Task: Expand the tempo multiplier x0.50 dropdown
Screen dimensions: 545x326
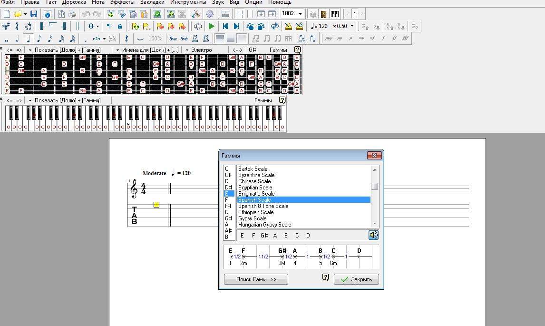Action: 352,26
